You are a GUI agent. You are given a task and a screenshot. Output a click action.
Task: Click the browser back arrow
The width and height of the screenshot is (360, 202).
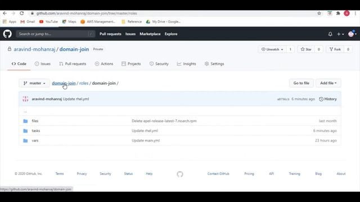(x=5, y=13)
